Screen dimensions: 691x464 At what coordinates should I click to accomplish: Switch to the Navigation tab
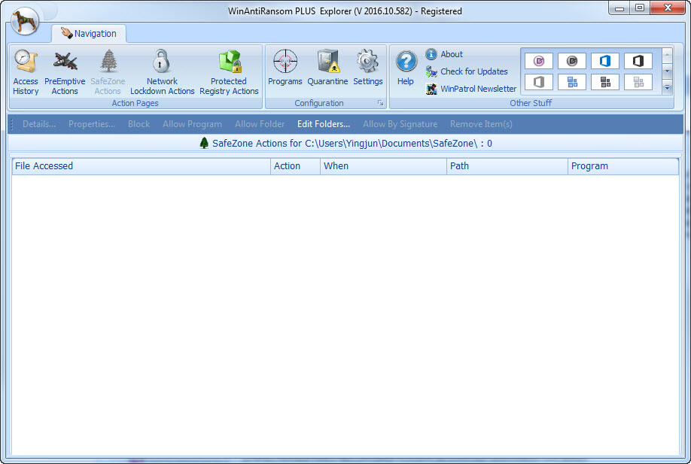89,33
